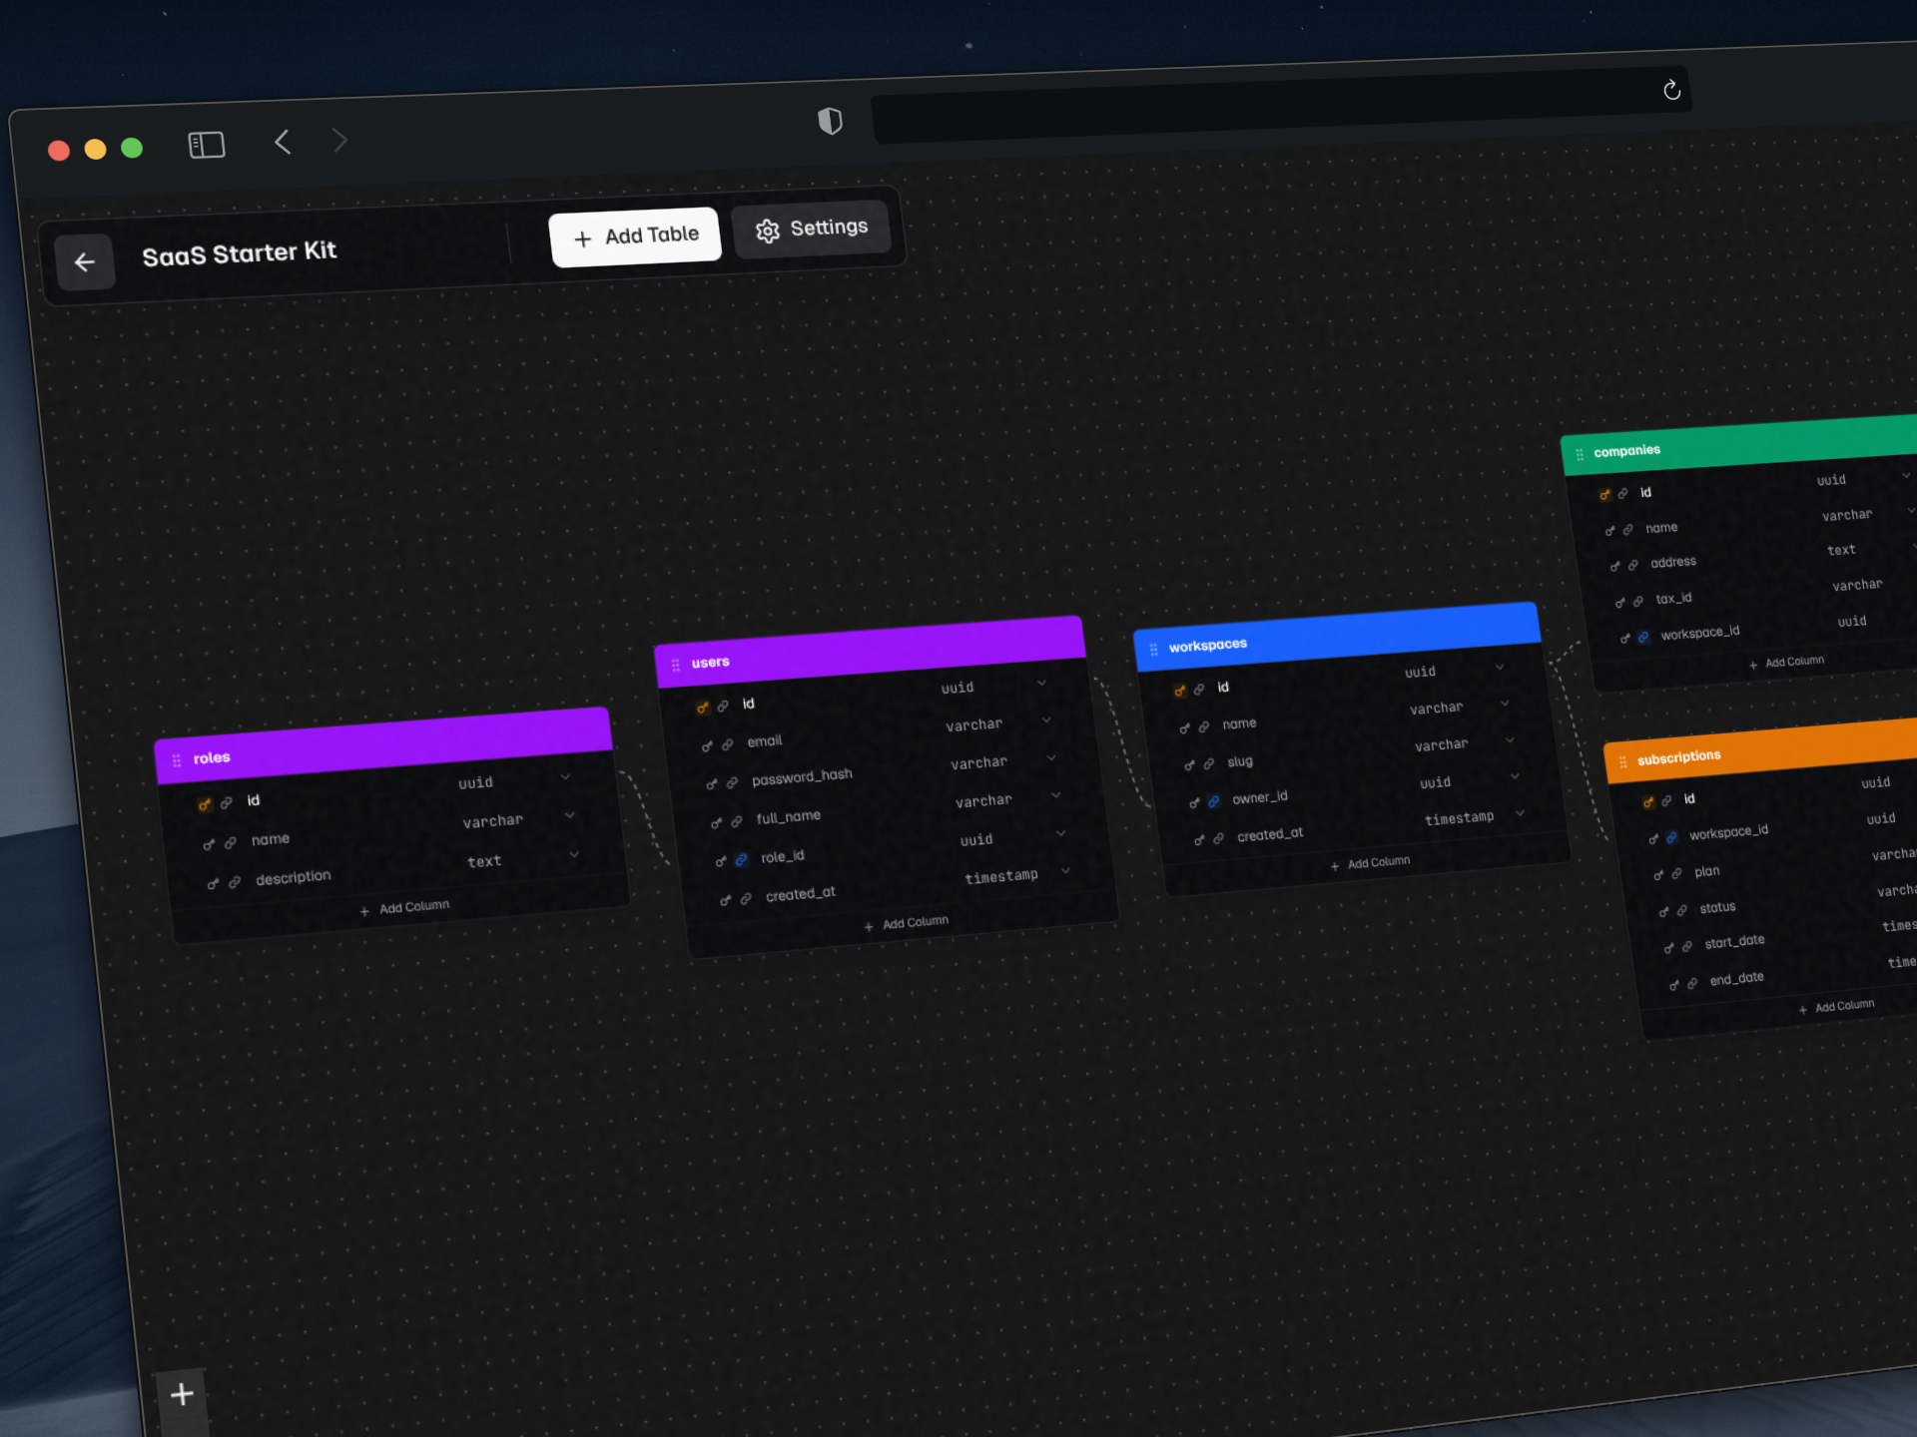
Task: Click the link icon on users full_name row
Action: pos(737,821)
